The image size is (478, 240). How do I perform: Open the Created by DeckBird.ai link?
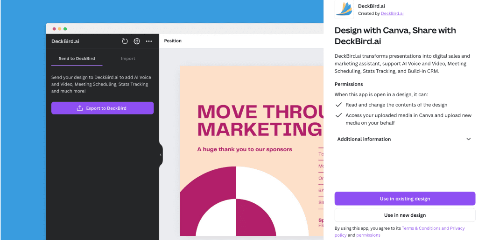pyautogui.click(x=392, y=13)
